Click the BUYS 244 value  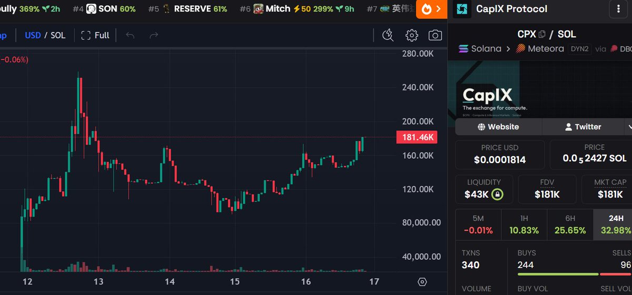[527, 265]
